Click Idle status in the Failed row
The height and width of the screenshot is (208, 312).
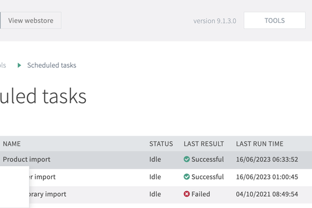coord(155,194)
